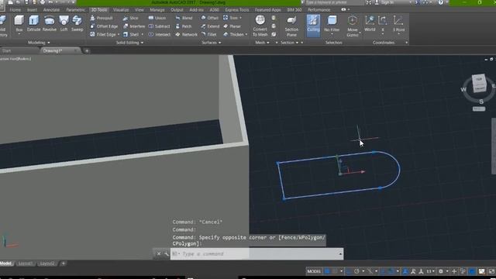Add a new drawing tab

[87, 50]
